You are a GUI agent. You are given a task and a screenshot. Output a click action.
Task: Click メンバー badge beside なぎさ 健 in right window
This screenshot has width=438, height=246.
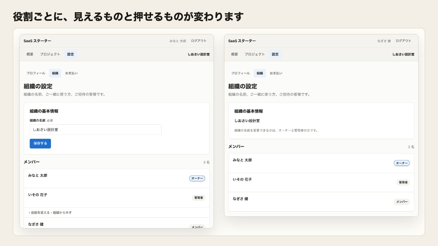402,202
